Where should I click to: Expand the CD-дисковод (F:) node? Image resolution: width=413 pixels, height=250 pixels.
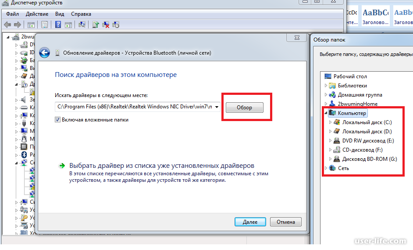pyautogui.click(x=330, y=149)
